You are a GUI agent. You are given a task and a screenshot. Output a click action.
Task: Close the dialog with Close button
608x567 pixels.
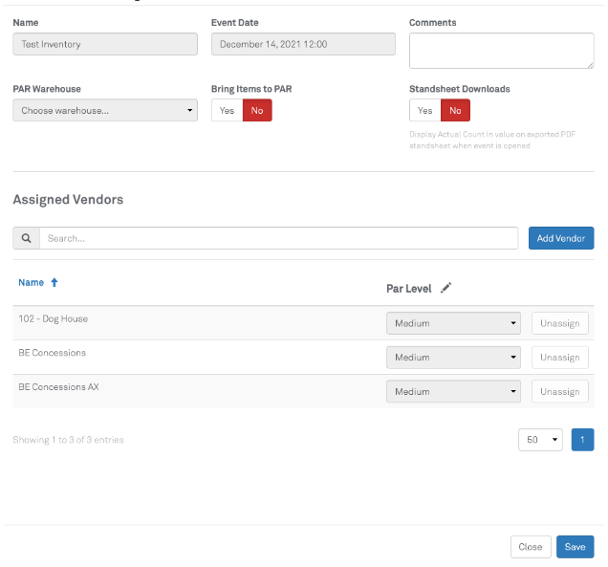point(530,547)
